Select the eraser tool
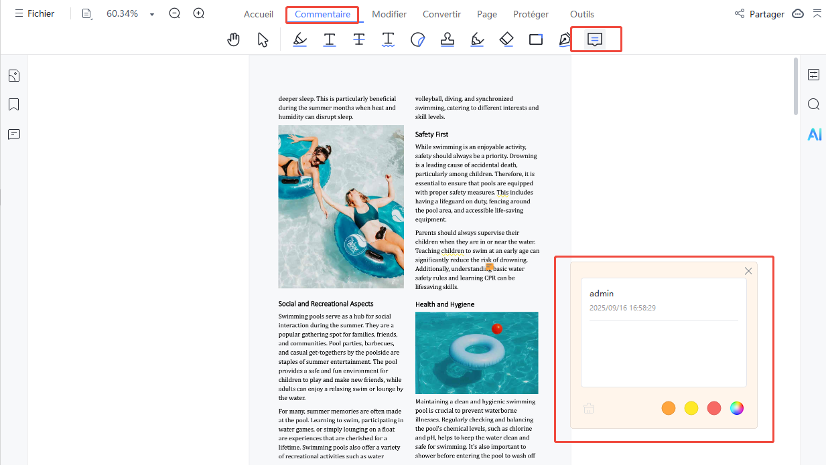Viewport: 826px width, 465px height. coord(506,39)
